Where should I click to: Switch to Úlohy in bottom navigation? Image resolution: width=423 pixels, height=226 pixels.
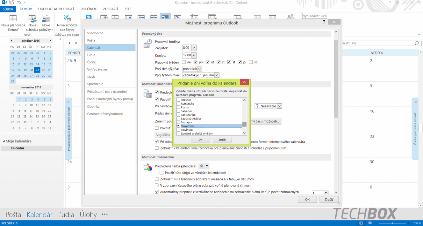click(88, 215)
